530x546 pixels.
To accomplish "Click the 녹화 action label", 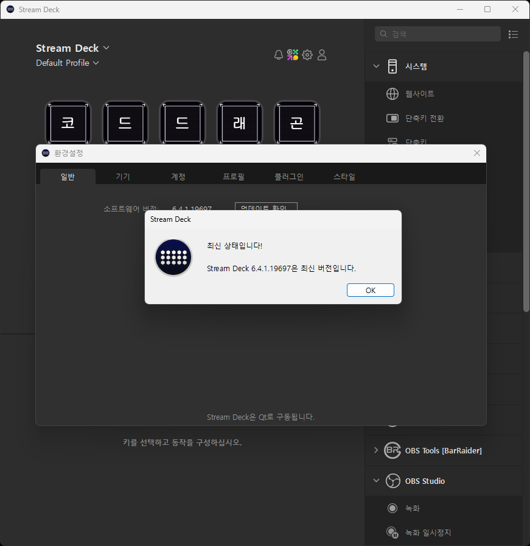I will coord(413,508).
